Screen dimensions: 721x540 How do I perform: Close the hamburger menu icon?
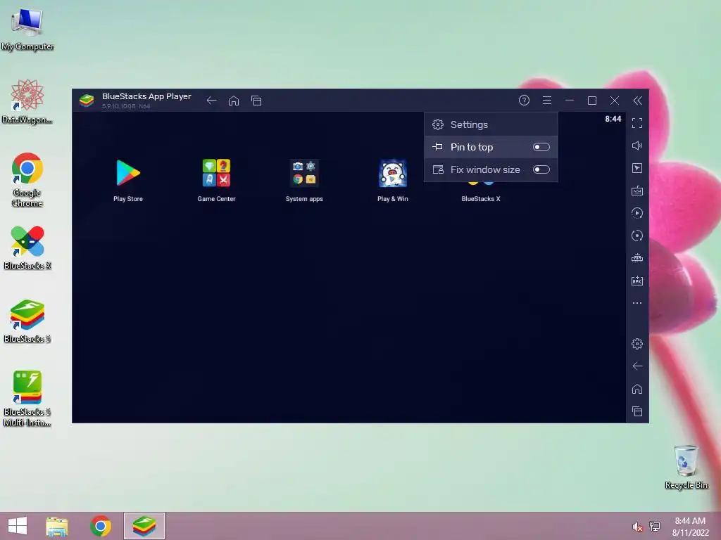pyautogui.click(x=546, y=101)
